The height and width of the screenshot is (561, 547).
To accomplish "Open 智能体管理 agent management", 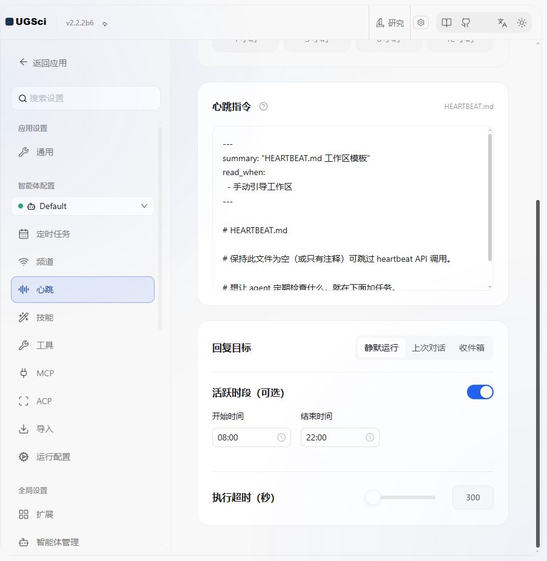I will pos(82,542).
